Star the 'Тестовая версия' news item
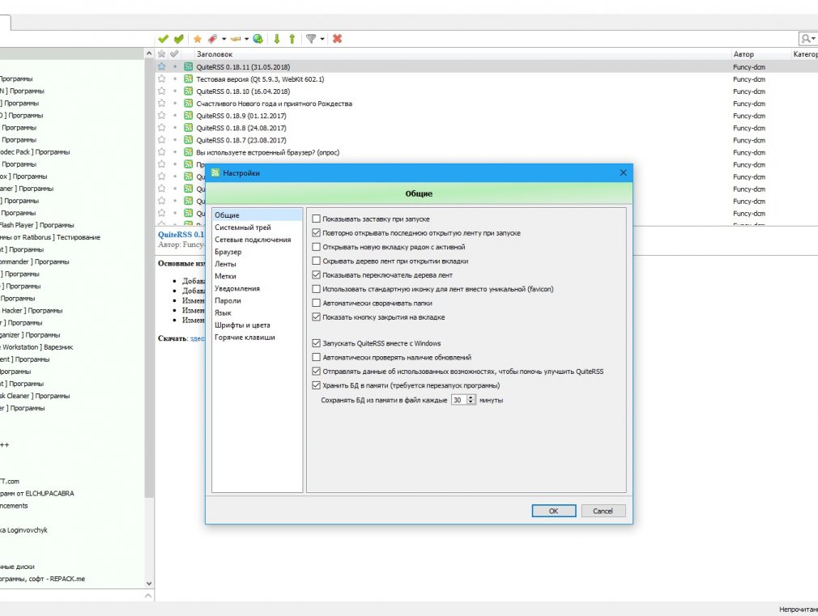 tap(162, 79)
